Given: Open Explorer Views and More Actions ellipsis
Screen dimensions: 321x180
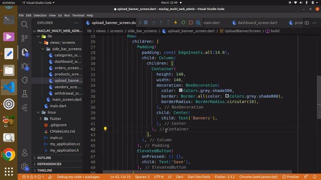Looking at the screenshot, I should pyautogui.click(x=76, y=23).
